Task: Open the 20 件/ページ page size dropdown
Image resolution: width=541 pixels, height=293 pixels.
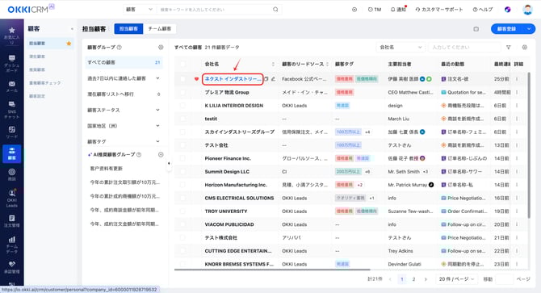Action: (456, 278)
